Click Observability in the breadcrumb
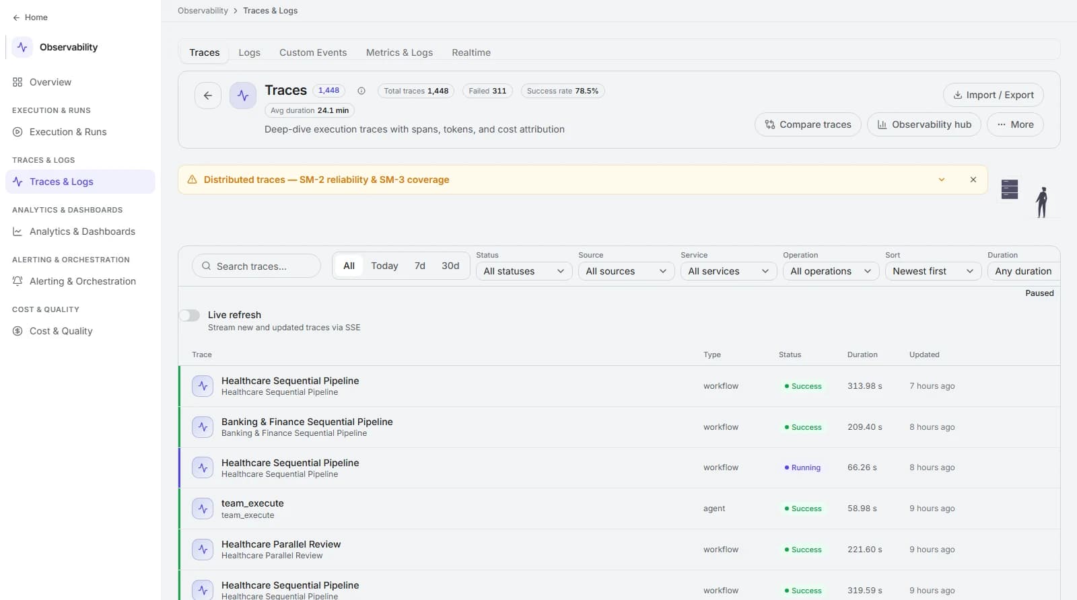Viewport: 1077px width, 600px height. coord(203,11)
